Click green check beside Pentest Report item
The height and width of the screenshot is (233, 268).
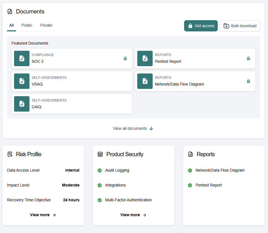(x=190, y=185)
